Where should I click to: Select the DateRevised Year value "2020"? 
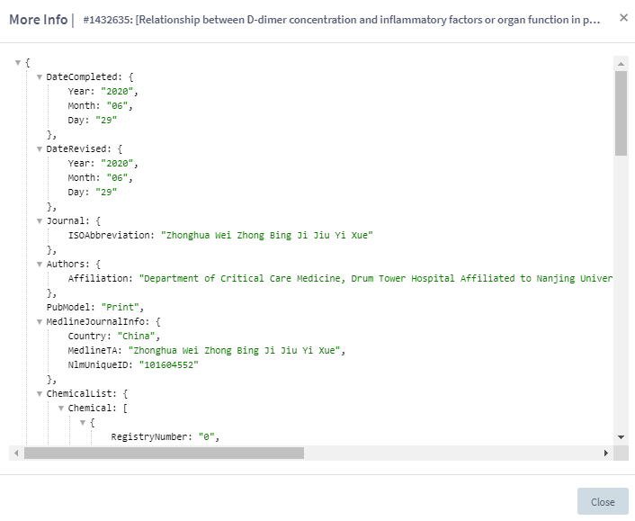pyautogui.click(x=117, y=163)
